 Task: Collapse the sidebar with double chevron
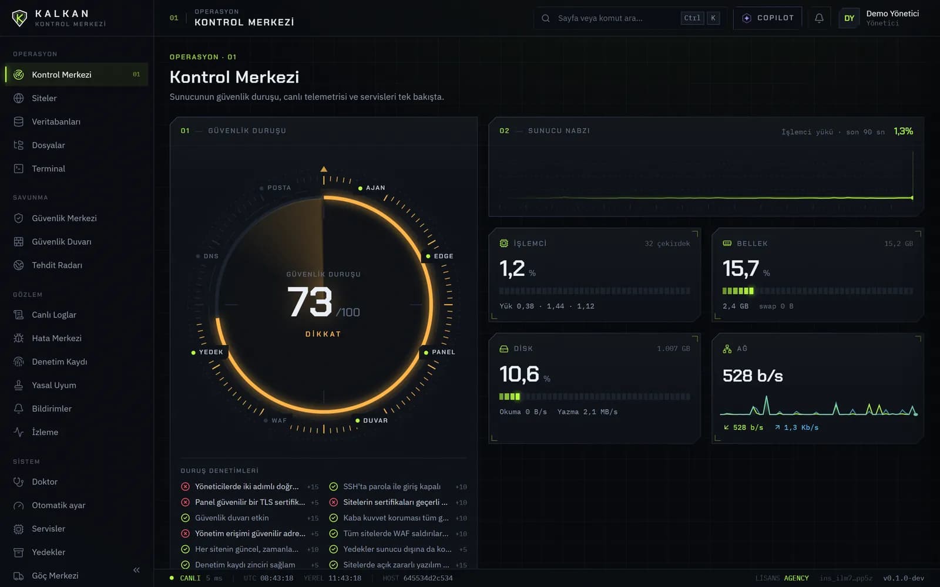[136, 570]
